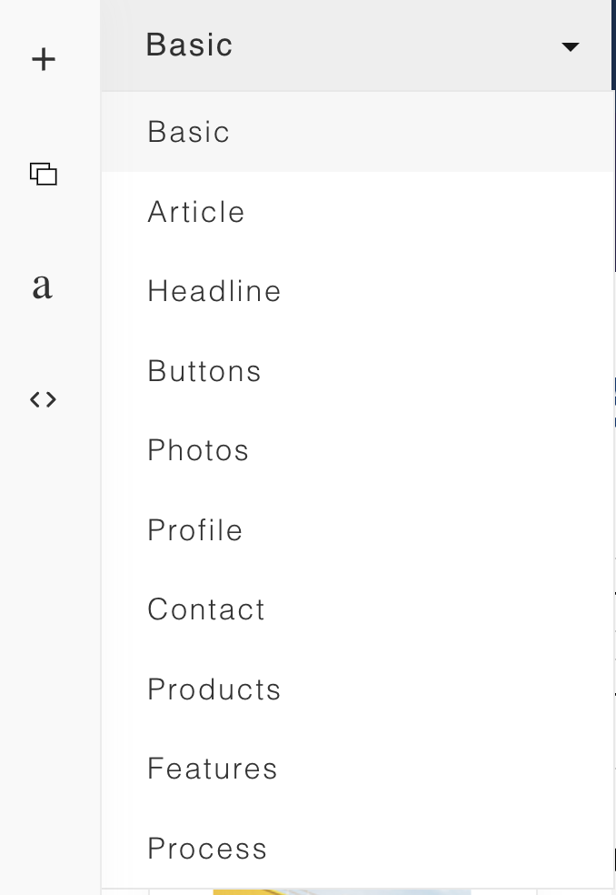Image resolution: width=616 pixels, height=895 pixels.
Task: Select Article from the category list
Action: click(196, 212)
